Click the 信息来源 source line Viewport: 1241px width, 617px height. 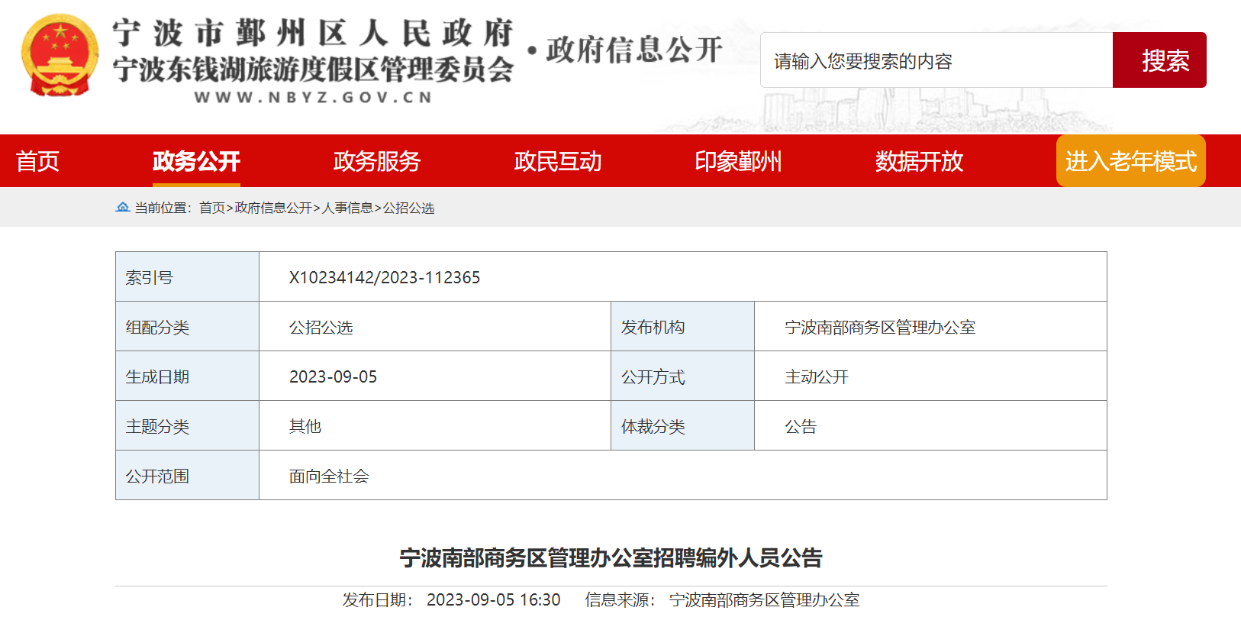tap(723, 599)
